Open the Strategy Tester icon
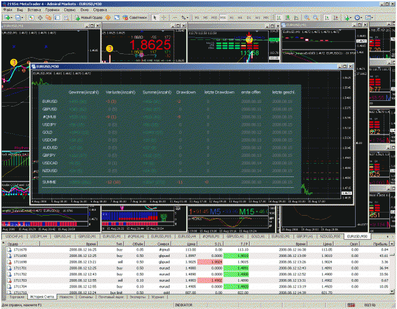The height and width of the screenshot is (309, 397). tap(66, 17)
